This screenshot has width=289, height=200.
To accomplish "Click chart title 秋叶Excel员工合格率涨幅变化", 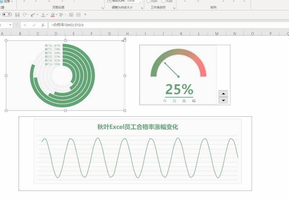I will (x=137, y=127).
